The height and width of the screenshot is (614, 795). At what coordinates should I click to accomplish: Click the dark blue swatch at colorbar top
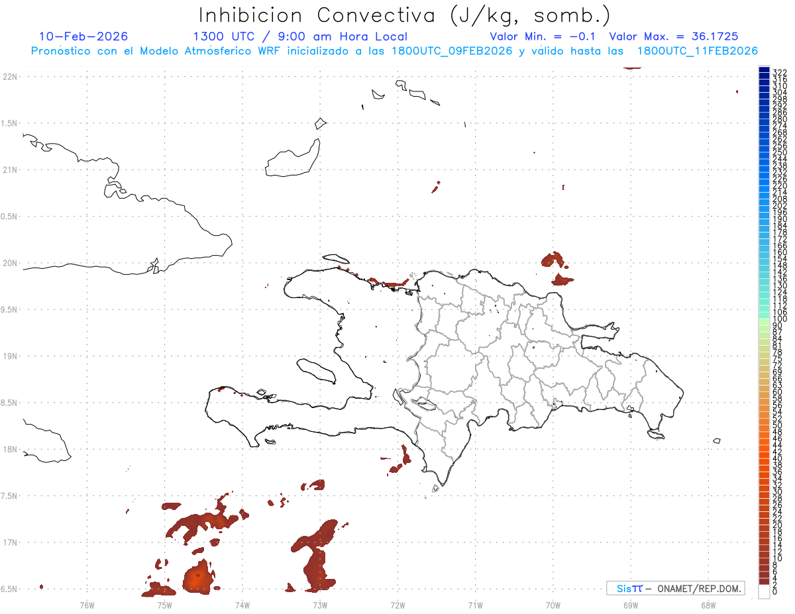click(764, 71)
